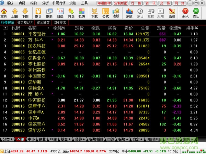Sort by the 总量 column header

click(145, 28)
